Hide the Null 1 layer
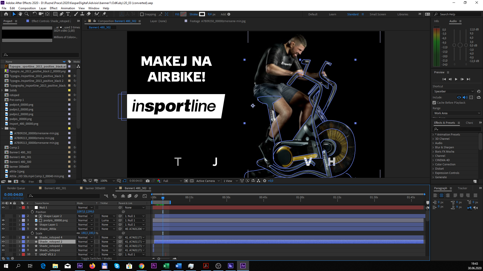 point(3,208)
